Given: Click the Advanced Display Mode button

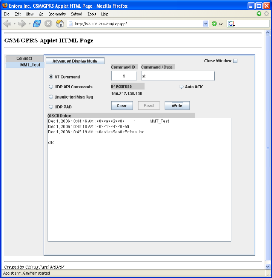Looking at the screenshot, I should click(75, 61).
